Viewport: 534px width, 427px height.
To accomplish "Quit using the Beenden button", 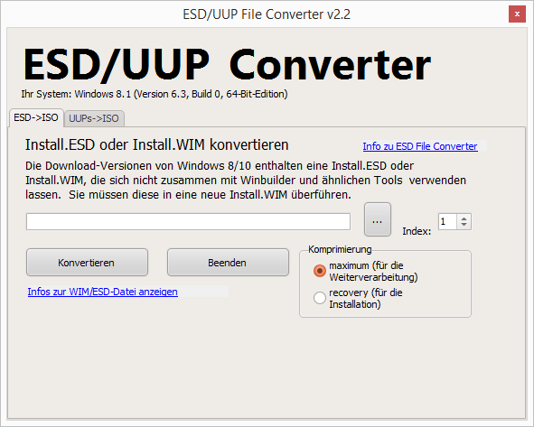I will point(228,263).
